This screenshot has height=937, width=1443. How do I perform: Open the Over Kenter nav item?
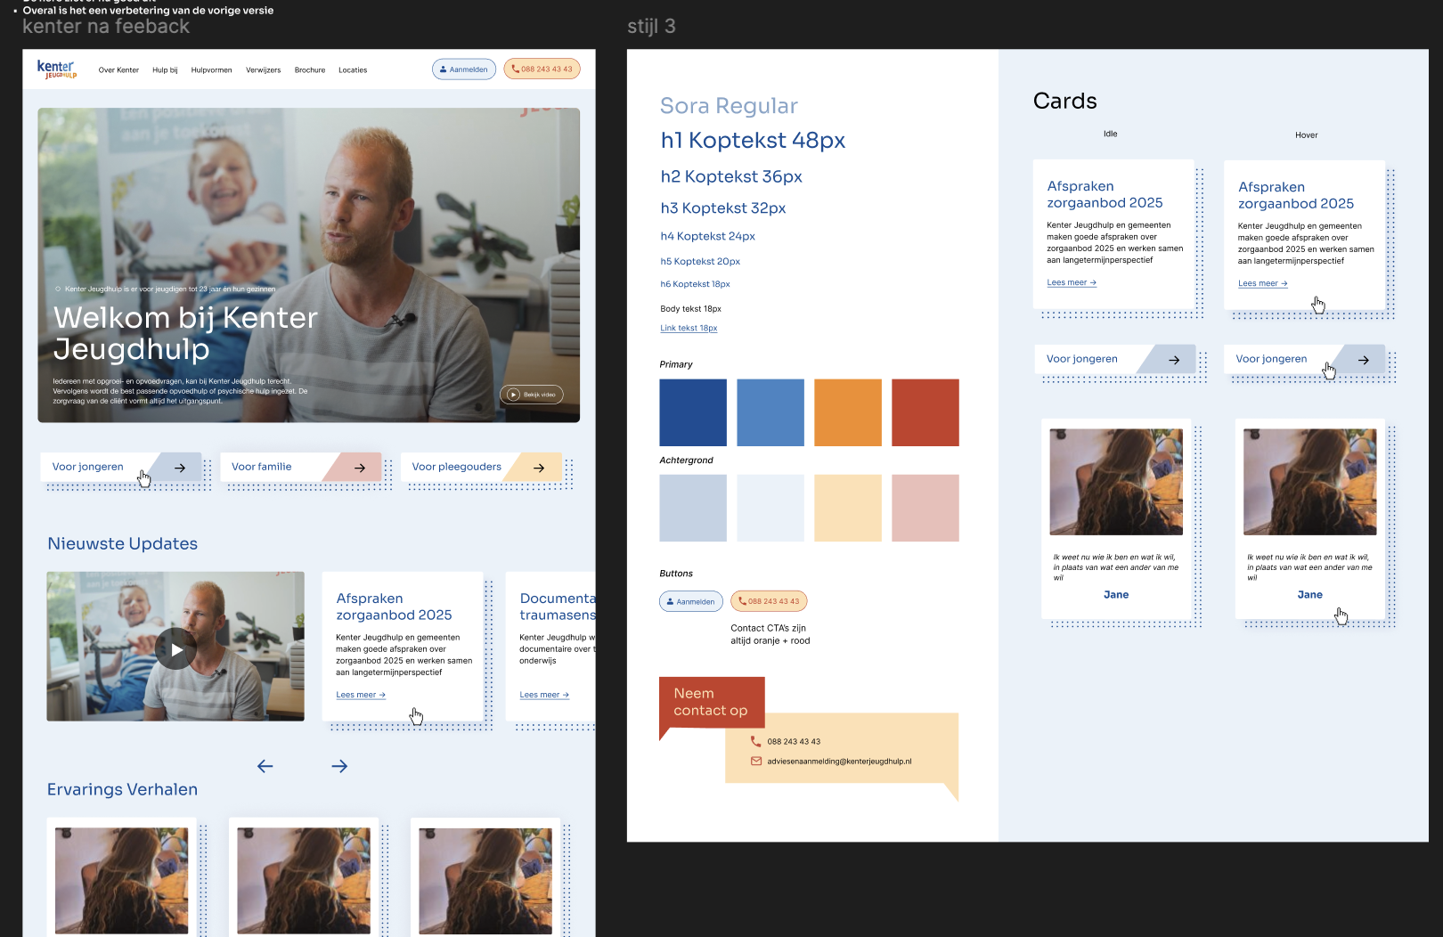pos(118,70)
